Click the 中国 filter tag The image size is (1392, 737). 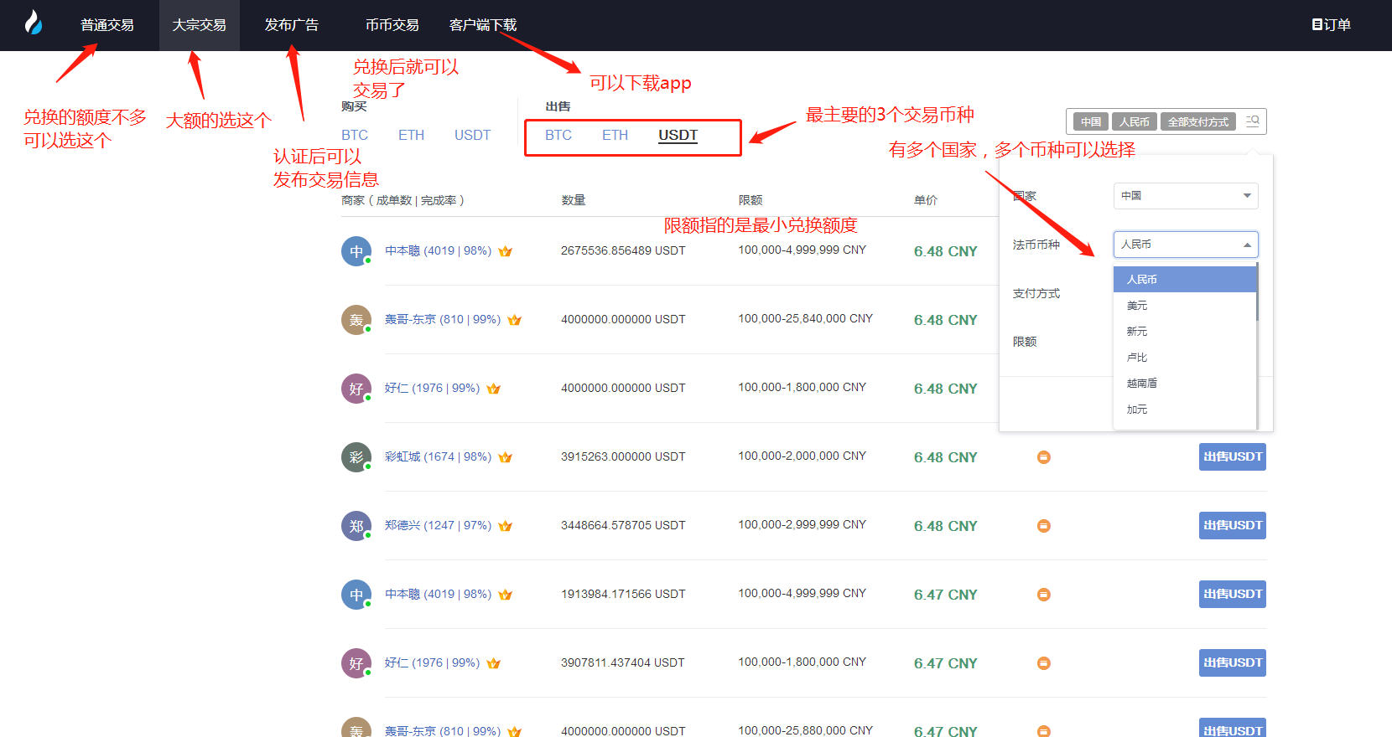[x=1091, y=121]
